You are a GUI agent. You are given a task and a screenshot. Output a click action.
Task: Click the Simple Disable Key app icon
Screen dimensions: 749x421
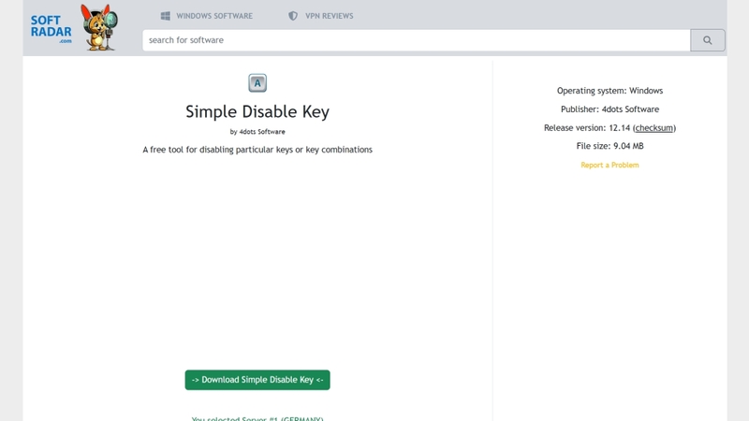pyautogui.click(x=257, y=83)
